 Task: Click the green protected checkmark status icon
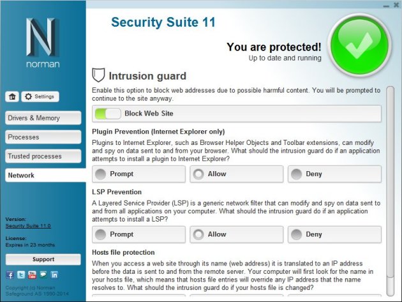(359, 45)
